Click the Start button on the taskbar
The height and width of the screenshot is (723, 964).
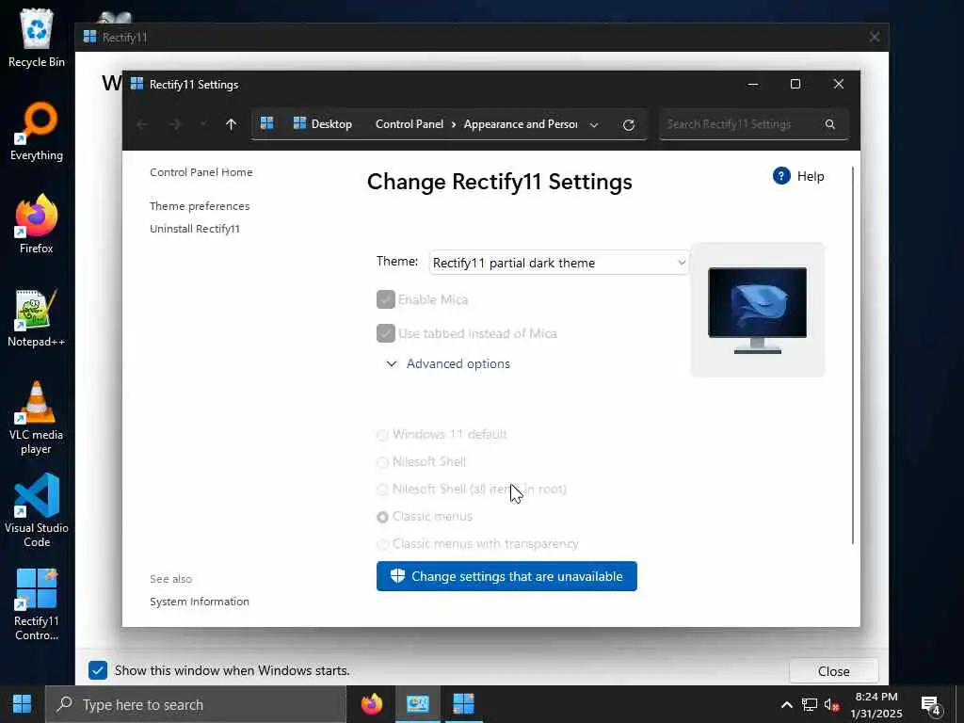(x=23, y=704)
